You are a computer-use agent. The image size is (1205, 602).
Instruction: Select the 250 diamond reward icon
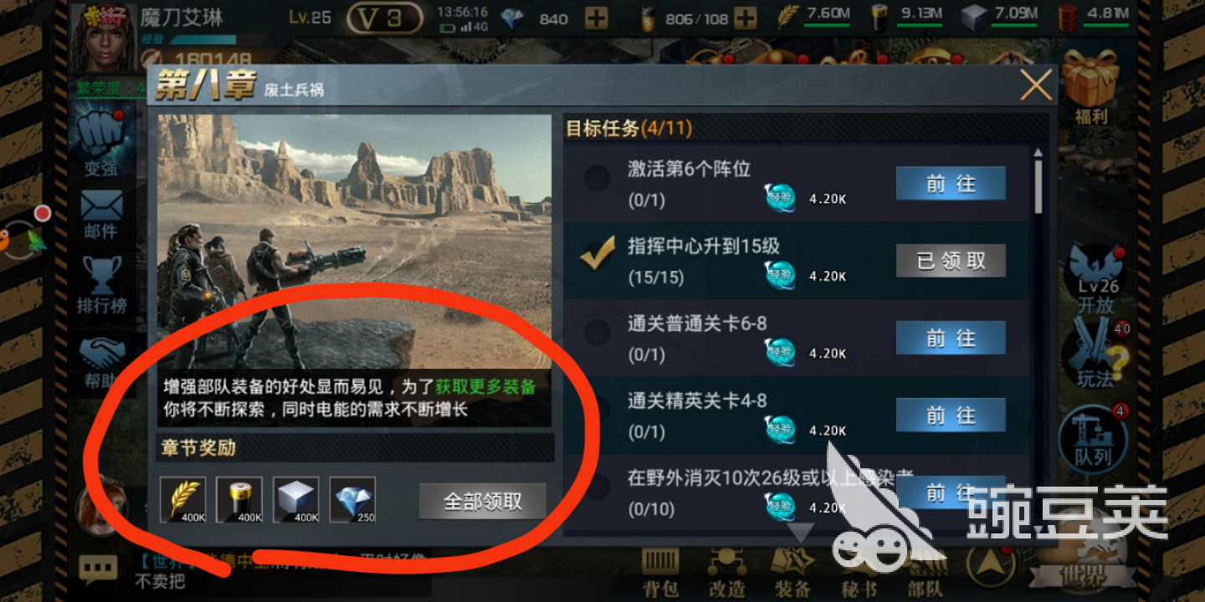pos(352,500)
